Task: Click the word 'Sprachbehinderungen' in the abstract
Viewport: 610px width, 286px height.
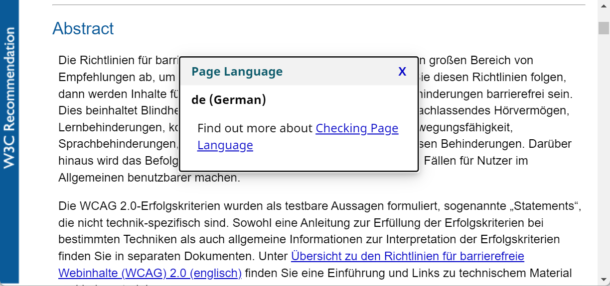Action: click(117, 144)
